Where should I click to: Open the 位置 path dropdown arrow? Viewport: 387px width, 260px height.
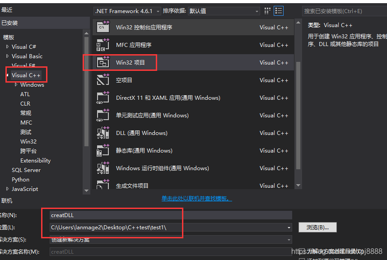[x=289, y=227]
